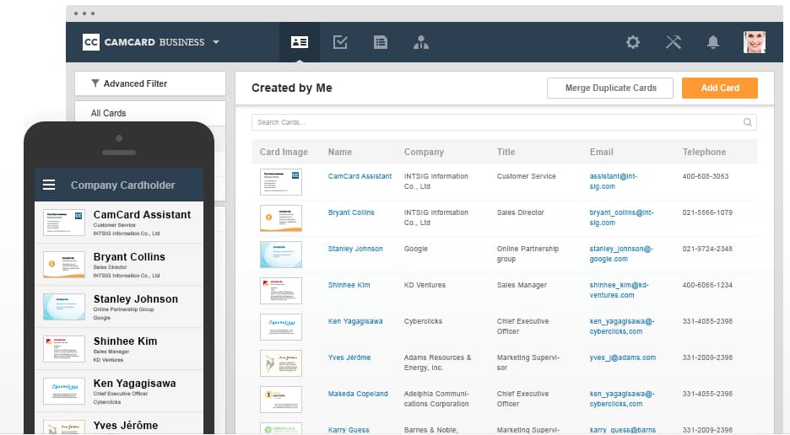Image resolution: width=790 pixels, height=435 pixels.
Task: Click bryant_collins@int-sig.com email link
Action: 621,217
